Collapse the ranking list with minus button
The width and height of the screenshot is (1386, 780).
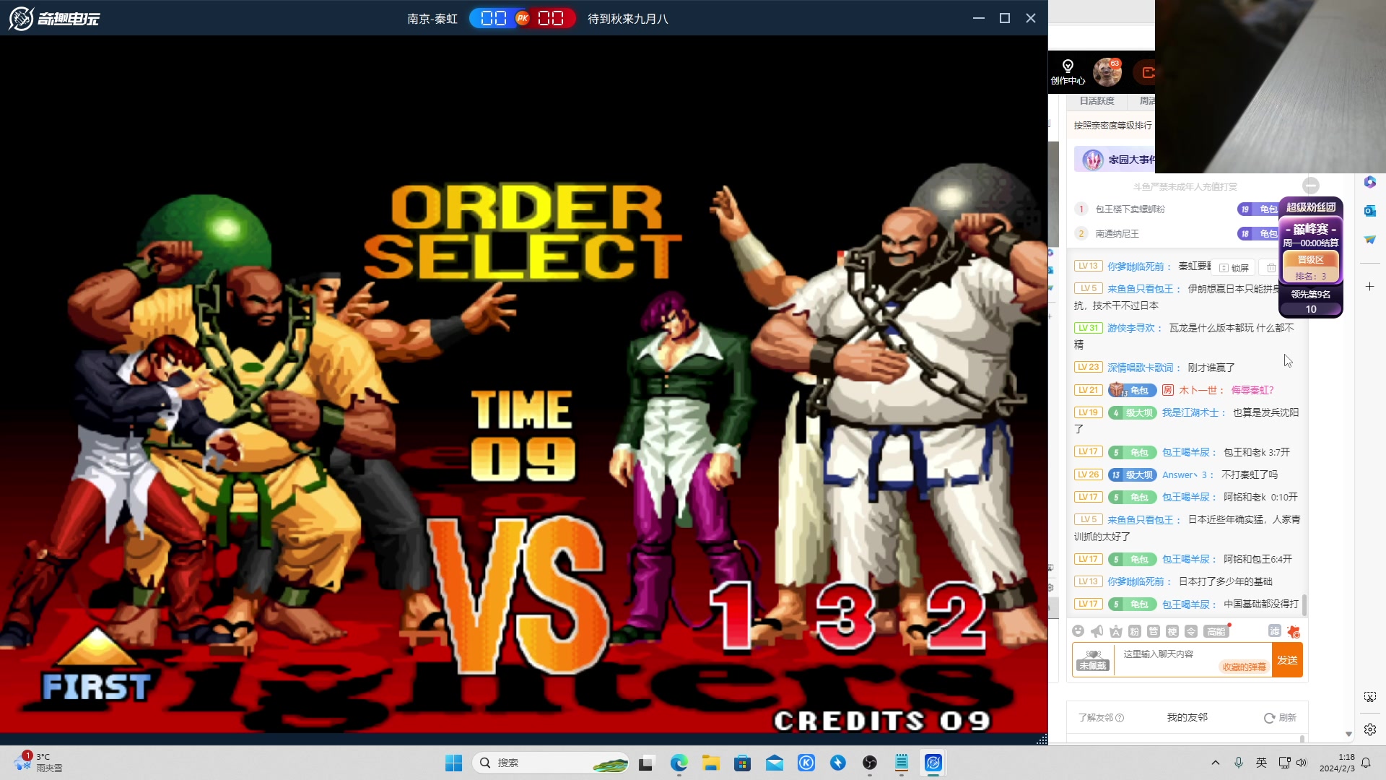tap(1311, 186)
